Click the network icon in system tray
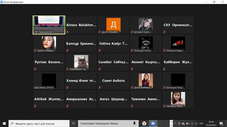 (x=192, y=123)
